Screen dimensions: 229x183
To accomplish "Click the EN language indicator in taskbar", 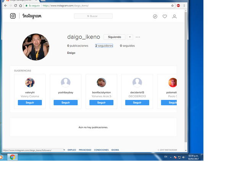I will click(x=166, y=157).
